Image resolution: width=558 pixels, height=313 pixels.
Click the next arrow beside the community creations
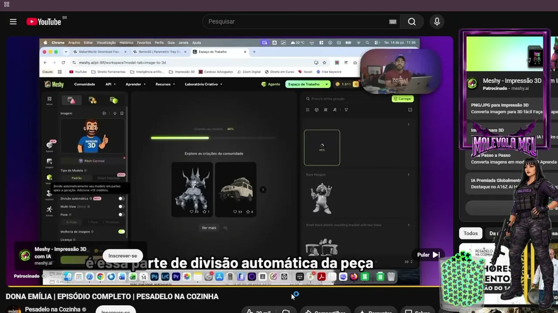click(x=262, y=190)
